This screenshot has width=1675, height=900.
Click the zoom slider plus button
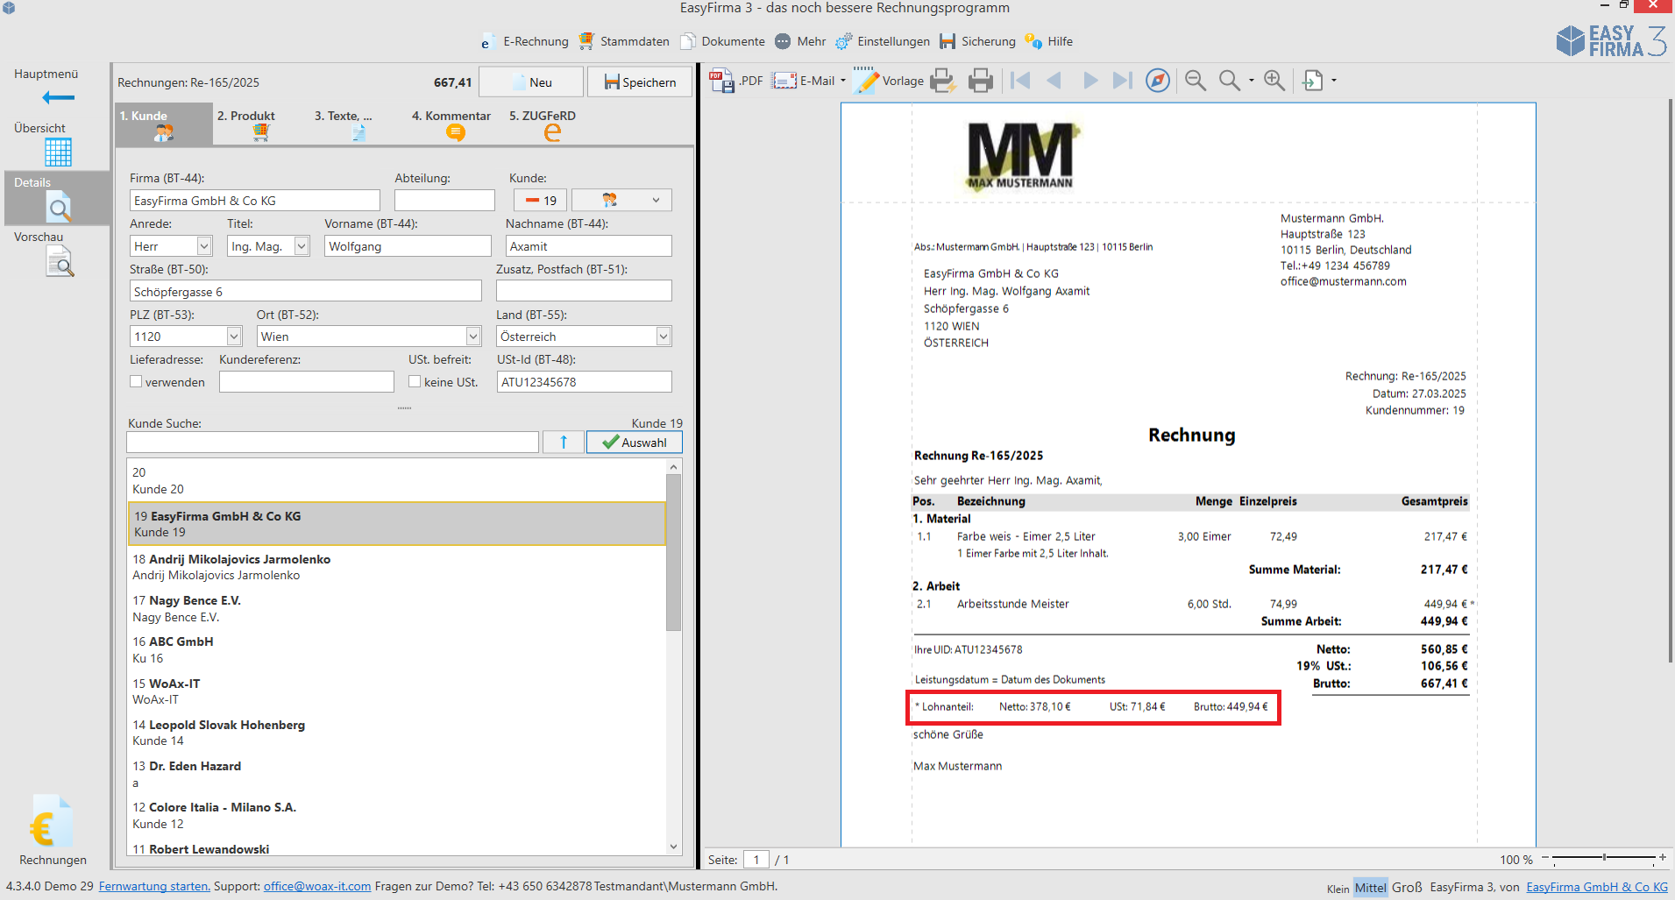coord(1663,857)
